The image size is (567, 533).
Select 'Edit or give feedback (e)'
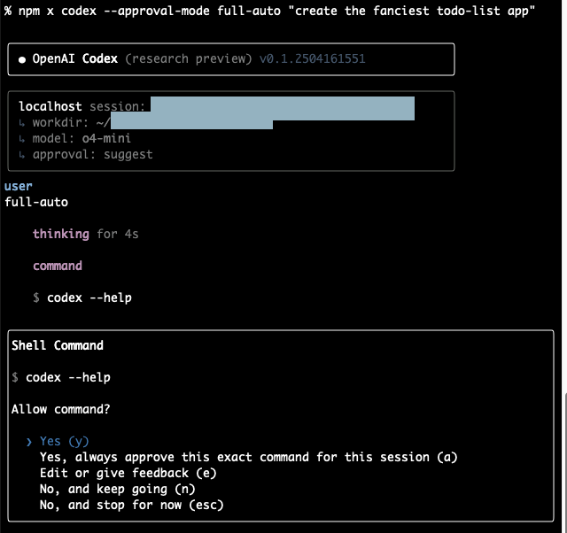[x=128, y=473]
